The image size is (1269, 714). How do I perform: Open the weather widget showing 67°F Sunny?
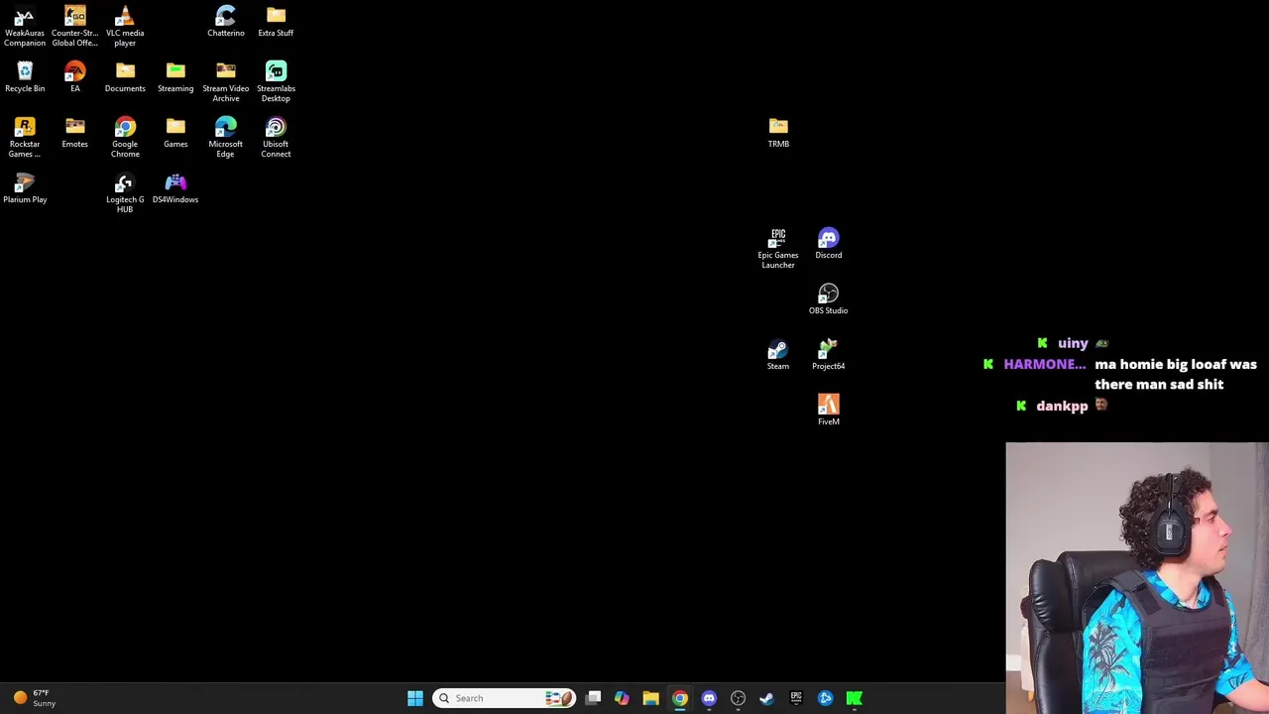pyautogui.click(x=36, y=698)
